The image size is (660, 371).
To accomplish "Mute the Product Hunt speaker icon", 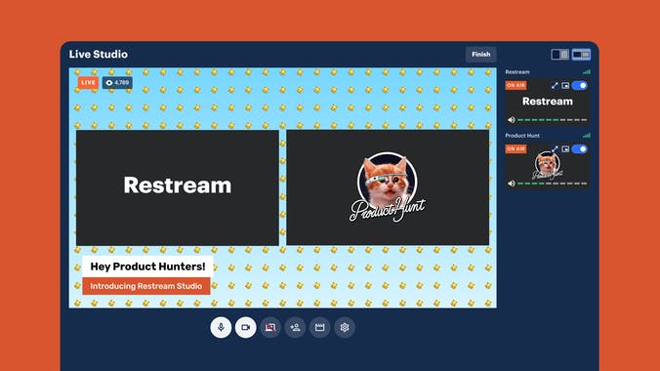I will coord(512,184).
